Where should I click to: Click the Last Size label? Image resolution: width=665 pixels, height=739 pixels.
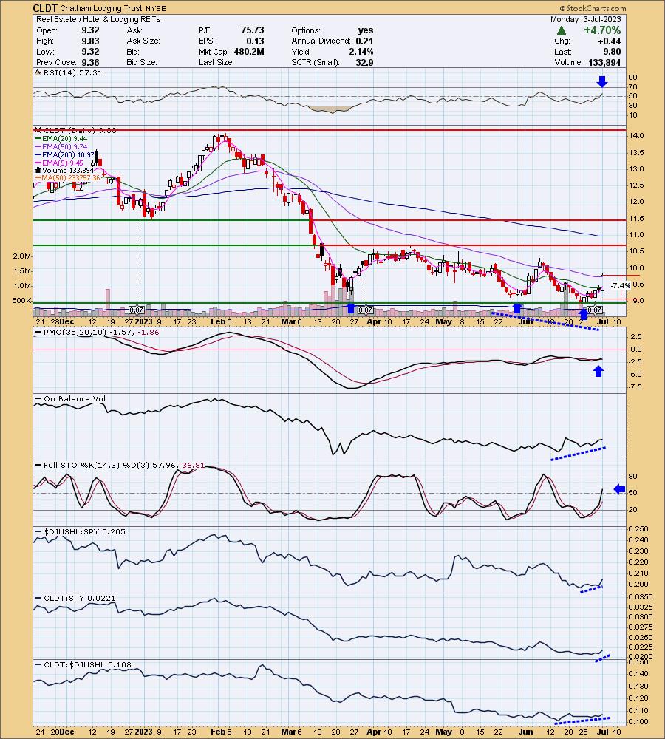[216, 62]
